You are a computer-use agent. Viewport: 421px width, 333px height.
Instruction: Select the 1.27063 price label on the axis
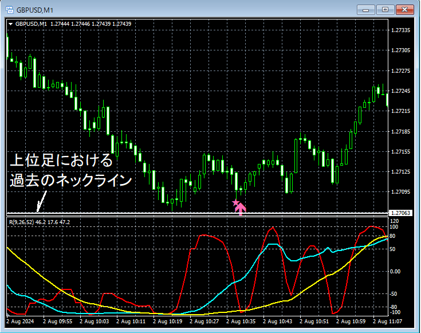pos(400,213)
